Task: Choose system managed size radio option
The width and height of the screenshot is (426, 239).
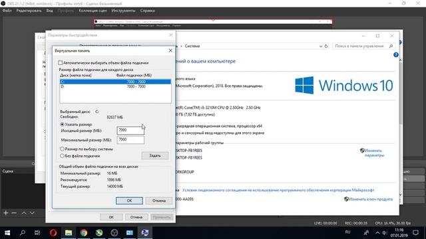Action: [x=62, y=149]
